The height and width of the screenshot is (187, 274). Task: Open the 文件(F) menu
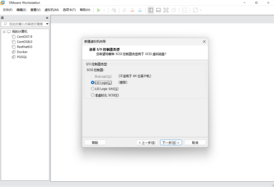point(8,10)
